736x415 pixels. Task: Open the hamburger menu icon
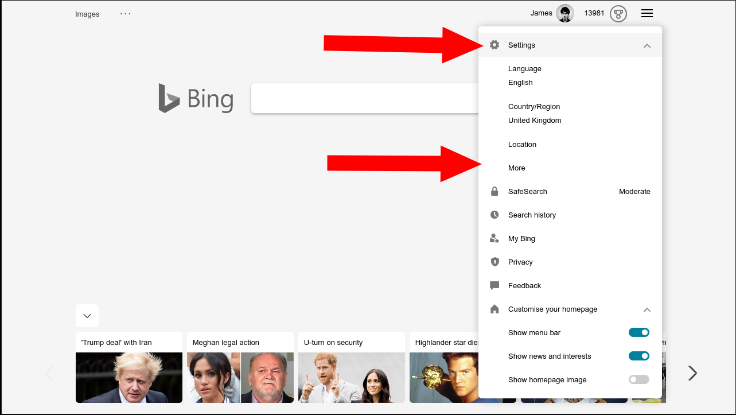[x=647, y=13]
